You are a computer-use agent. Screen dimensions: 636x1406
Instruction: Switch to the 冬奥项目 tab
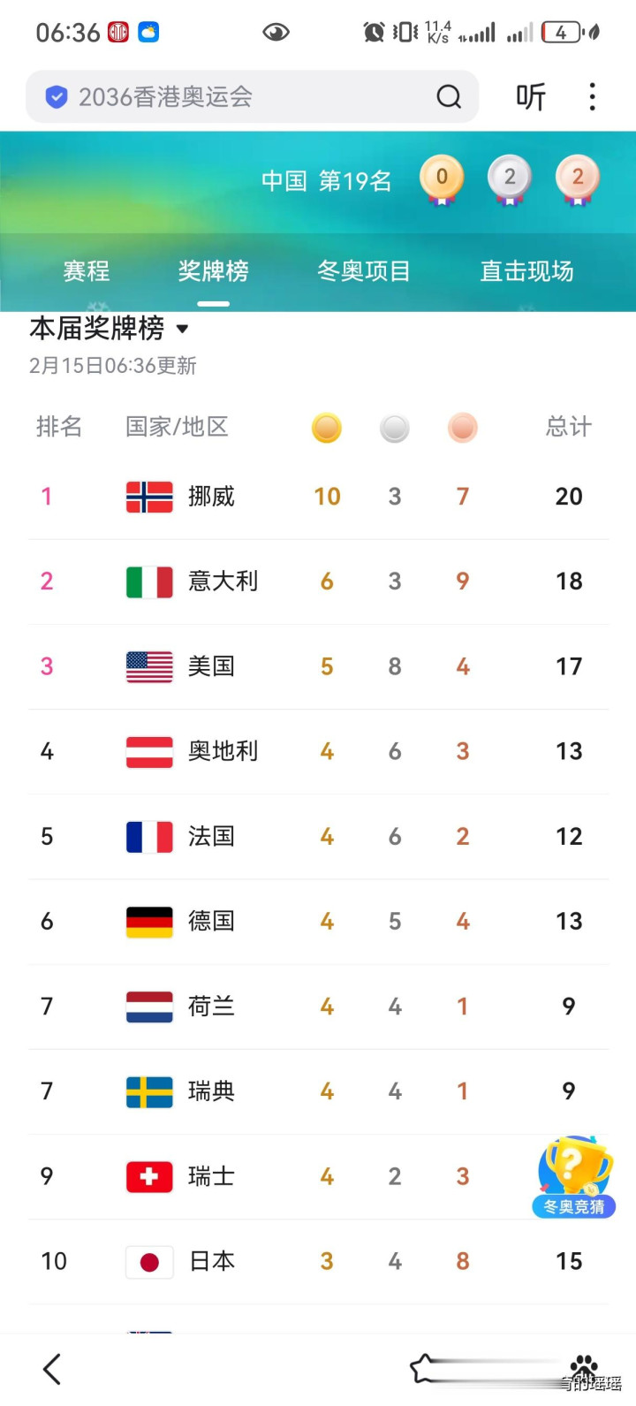coord(364,270)
